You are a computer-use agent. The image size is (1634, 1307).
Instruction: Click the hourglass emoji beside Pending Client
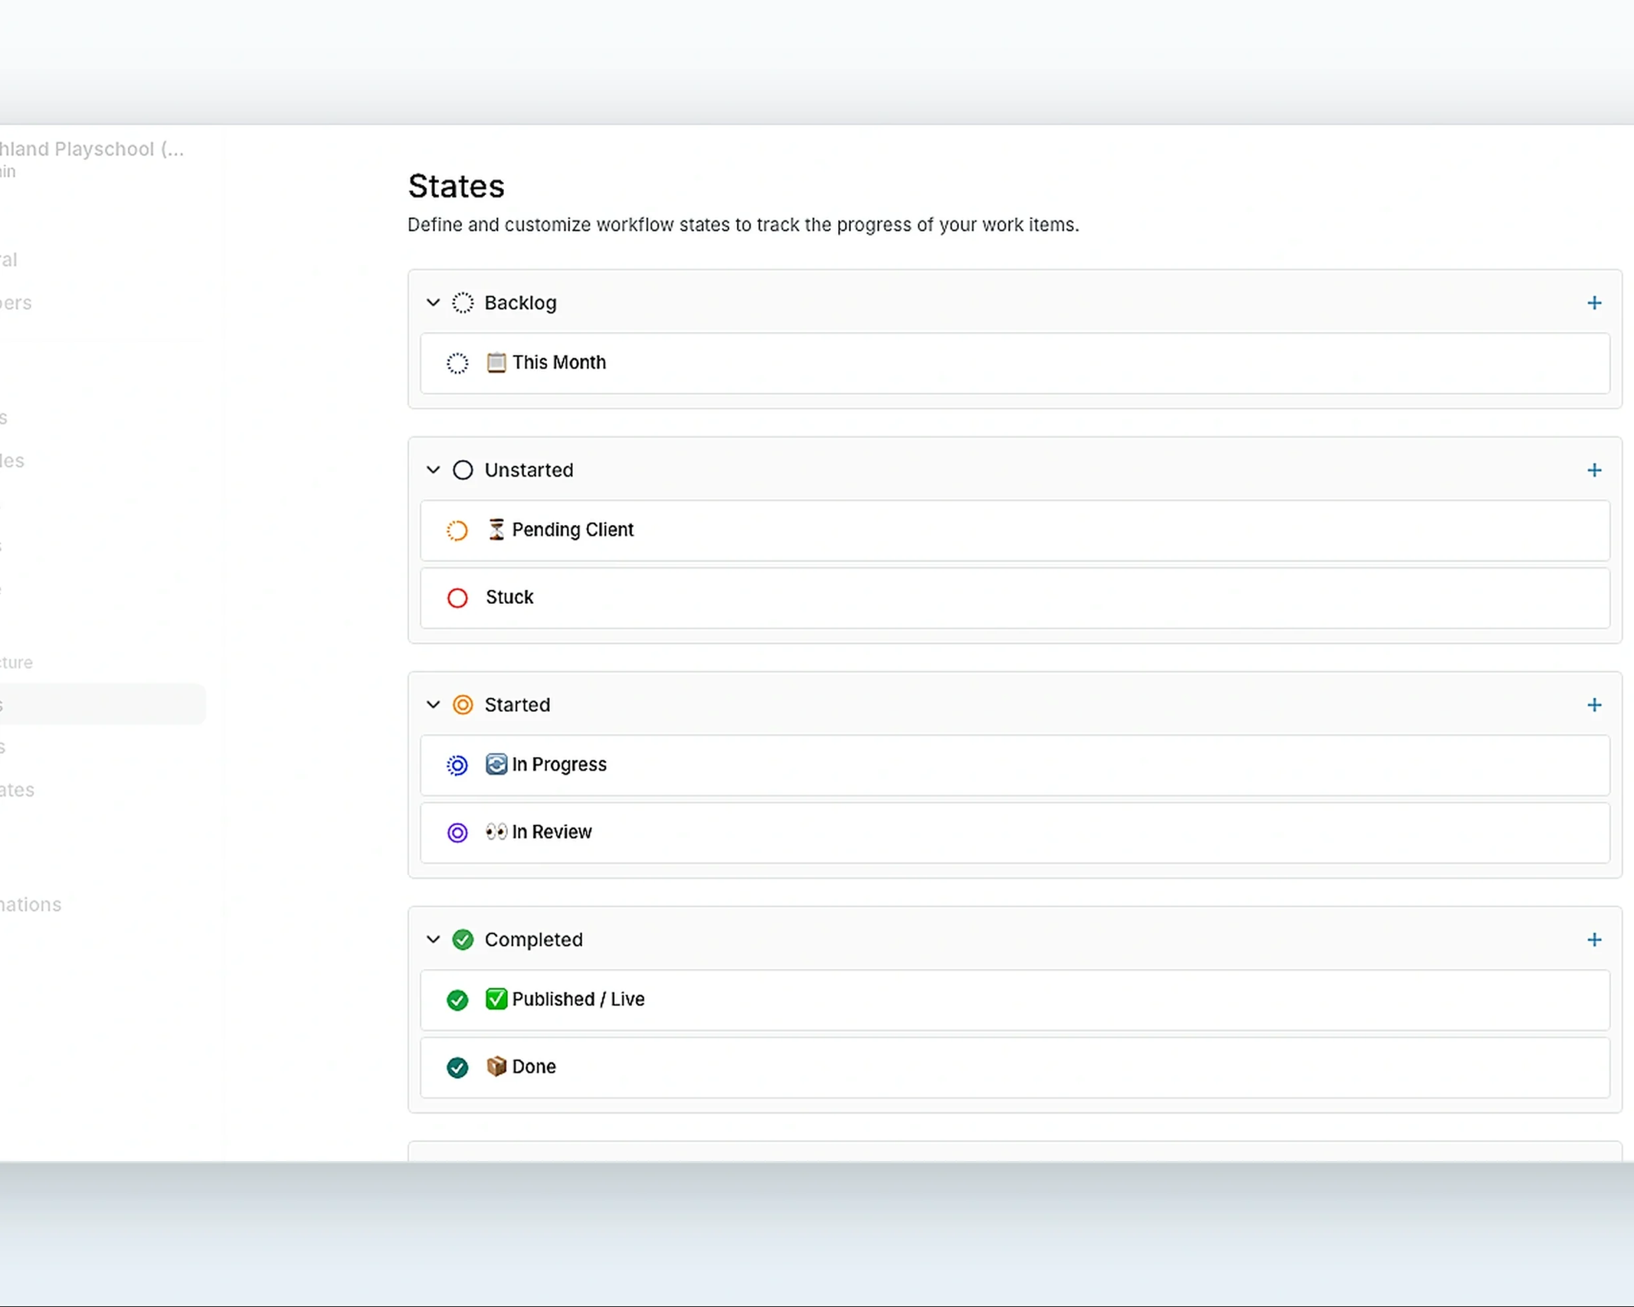tap(497, 530)
